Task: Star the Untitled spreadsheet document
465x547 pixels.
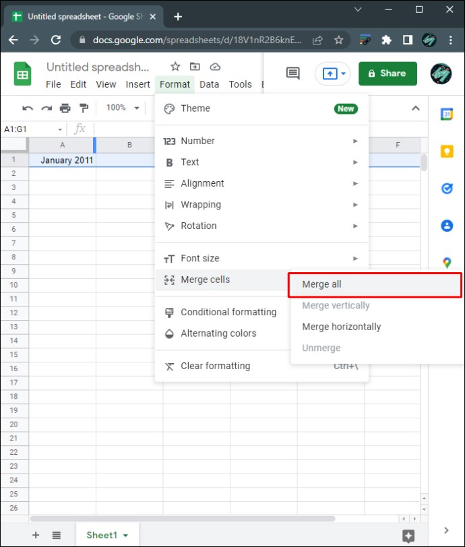Action: click(x=175, y=67)
